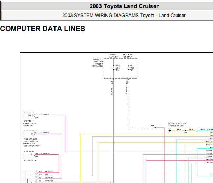Click the 'MULTI-DISPLAY' label
Image resolution: width=213 pixels, height=183 pixels.
click(x=30, y=160)
